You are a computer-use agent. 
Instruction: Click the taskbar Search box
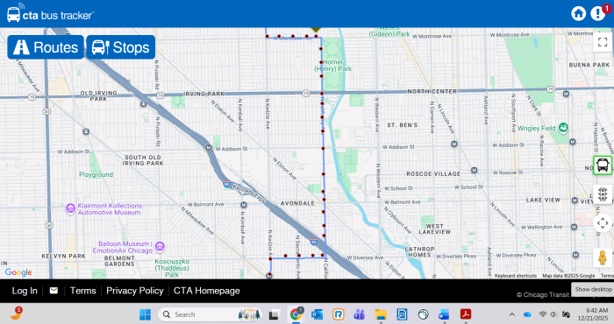(210, 314)
